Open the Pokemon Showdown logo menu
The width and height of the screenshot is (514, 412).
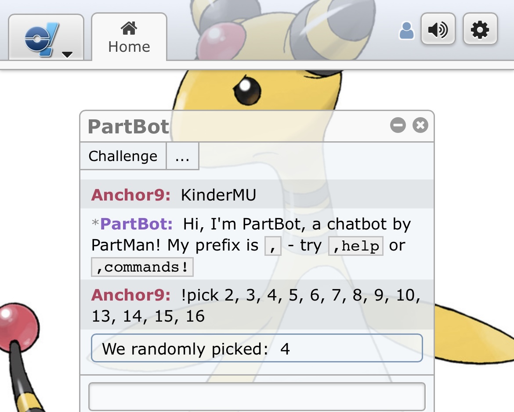click(x=46, y=37)
